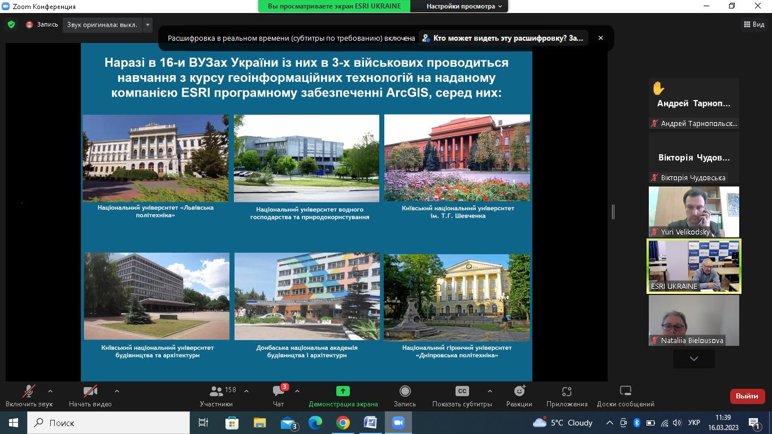Click the Bluetooth tray icon

tap(636, 423)
